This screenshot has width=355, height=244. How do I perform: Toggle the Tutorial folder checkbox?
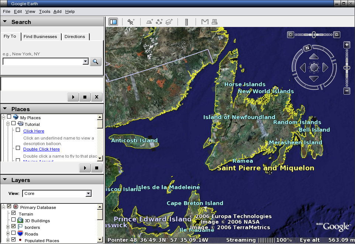click(14, 123)
